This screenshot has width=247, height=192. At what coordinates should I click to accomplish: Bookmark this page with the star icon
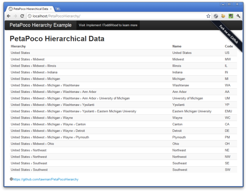208,16
